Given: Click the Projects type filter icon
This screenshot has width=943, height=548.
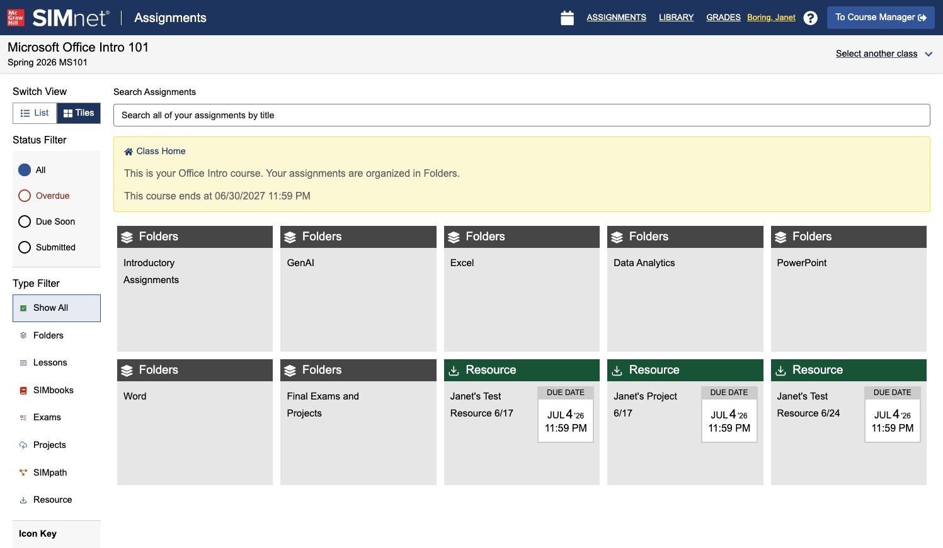Looking at the screenshot, I should click(23, 445).
